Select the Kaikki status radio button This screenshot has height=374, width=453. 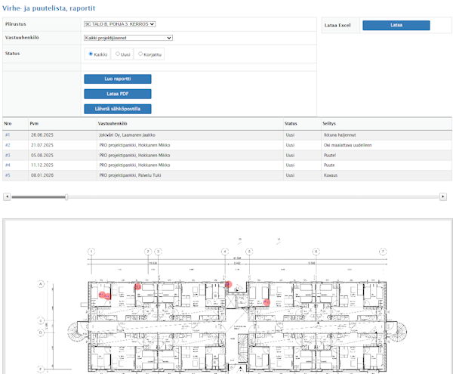pyautogui.click(x=91, y=54)
